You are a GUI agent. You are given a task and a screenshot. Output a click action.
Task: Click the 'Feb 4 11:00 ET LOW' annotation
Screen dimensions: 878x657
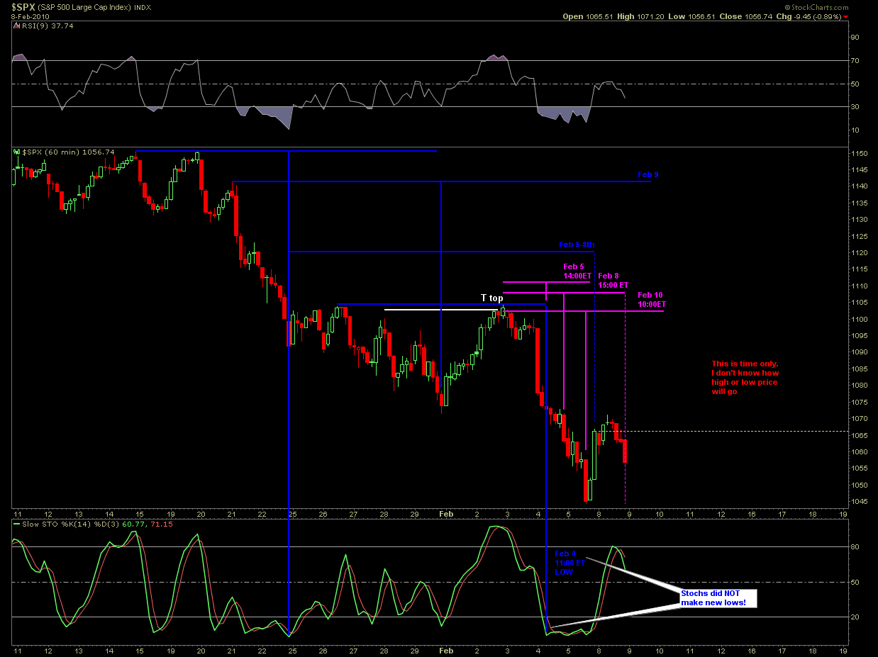click(x=570, y=562)
